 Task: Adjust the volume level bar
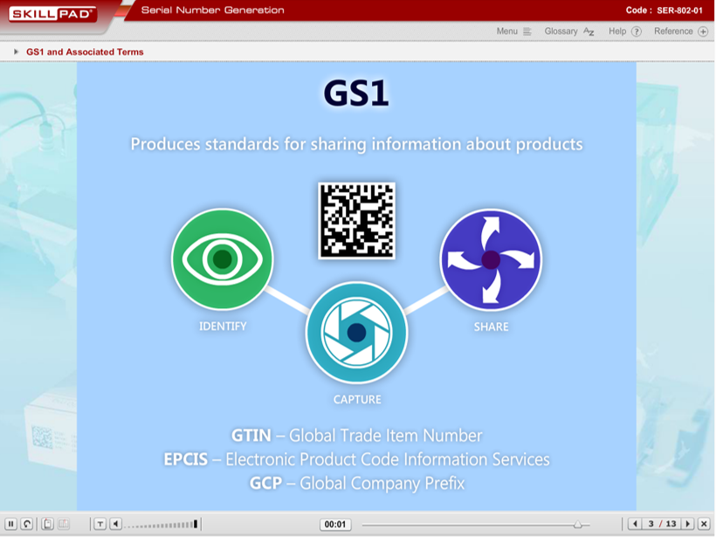click(162, 524)
